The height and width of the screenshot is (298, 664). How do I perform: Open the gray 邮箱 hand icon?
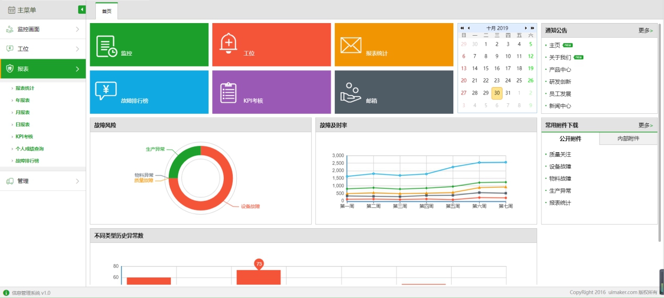[351, 92]
